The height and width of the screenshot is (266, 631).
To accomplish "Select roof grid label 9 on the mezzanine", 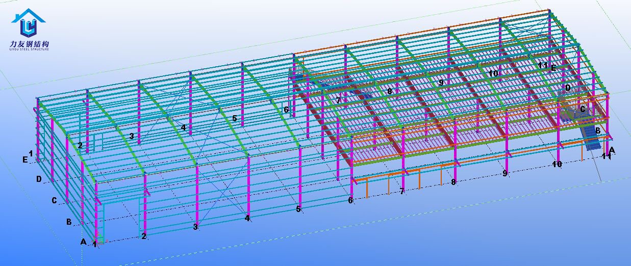I will pos(441,82).
